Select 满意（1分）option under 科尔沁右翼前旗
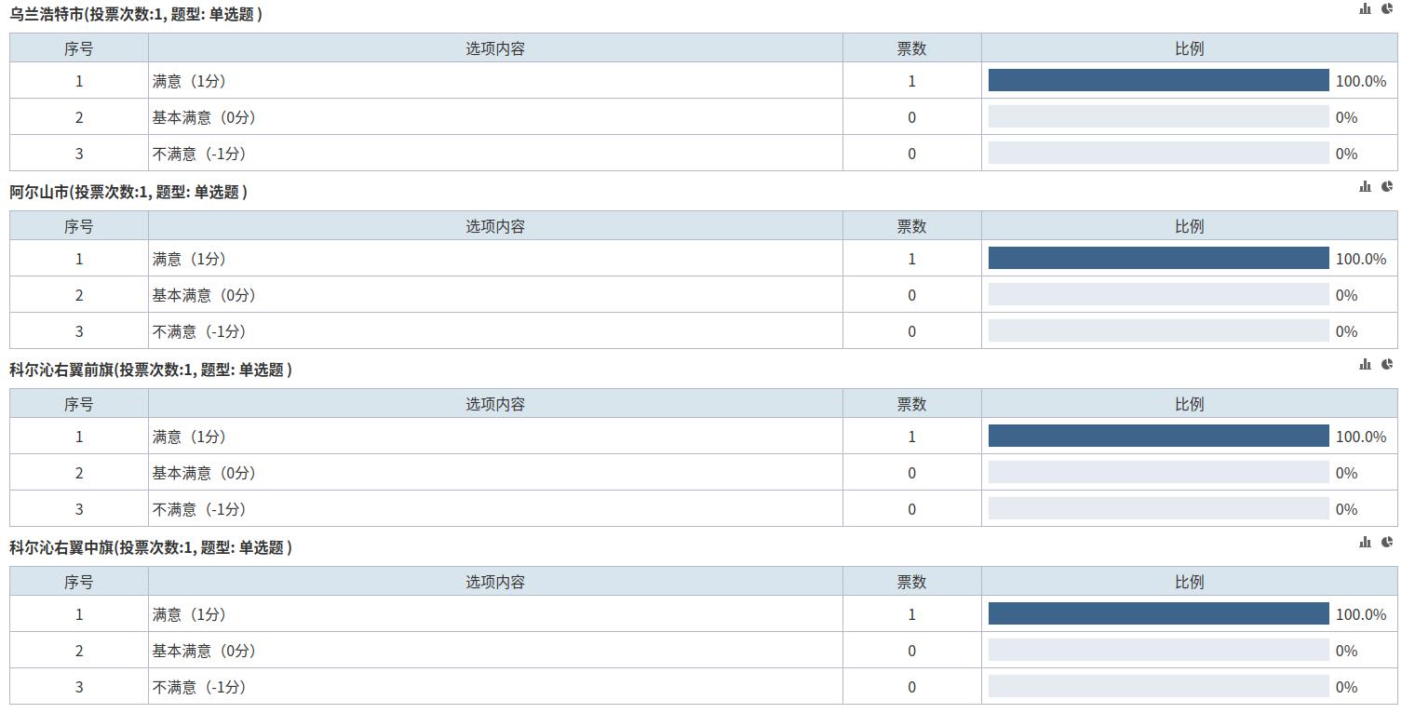1415x713 pixels. tap(189, 437)
